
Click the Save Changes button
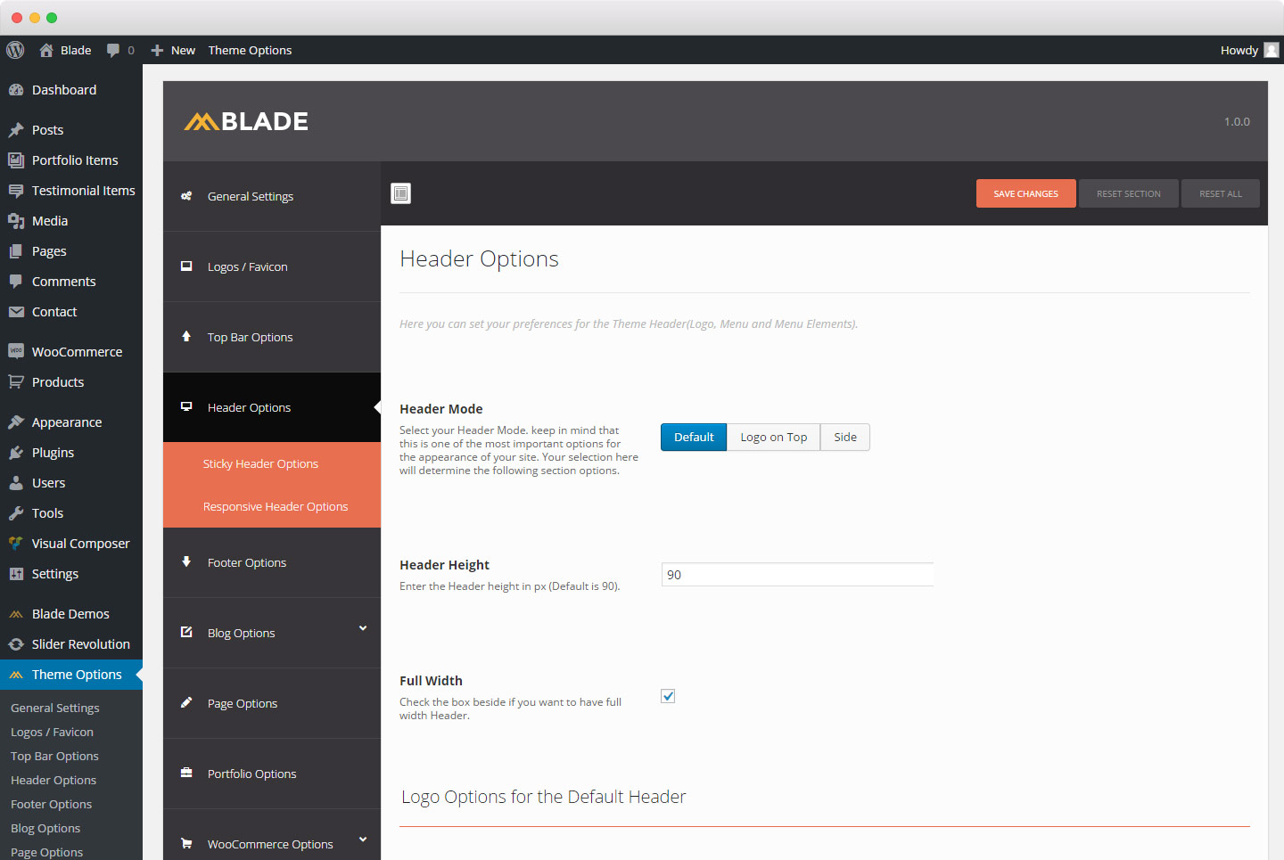1025,193
